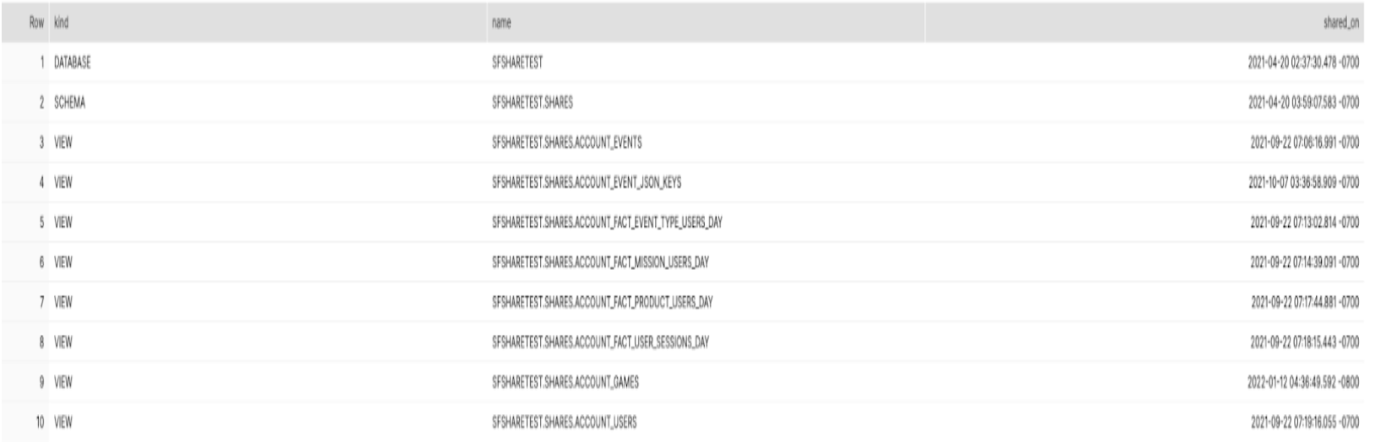The width and height of the screenshot is (1391, 442).
Task: Click row number 10 cell
Action: tap(40, 422)
